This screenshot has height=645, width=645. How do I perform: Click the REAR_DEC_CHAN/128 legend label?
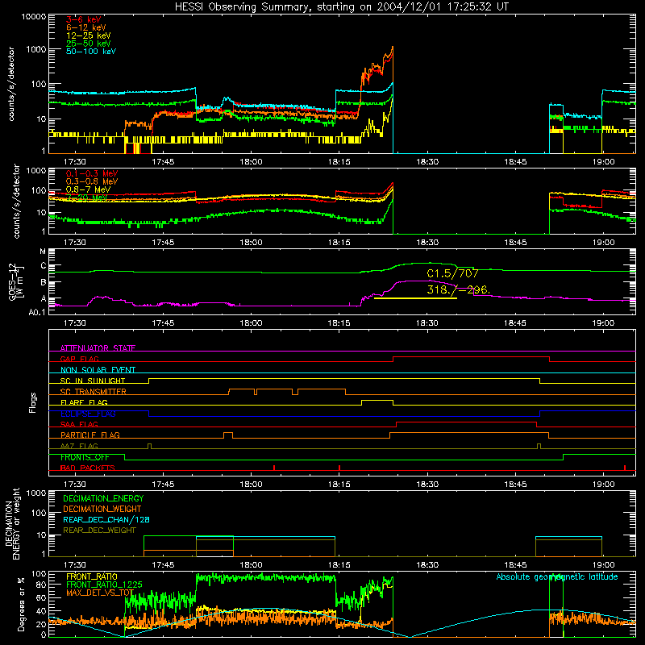106,519
